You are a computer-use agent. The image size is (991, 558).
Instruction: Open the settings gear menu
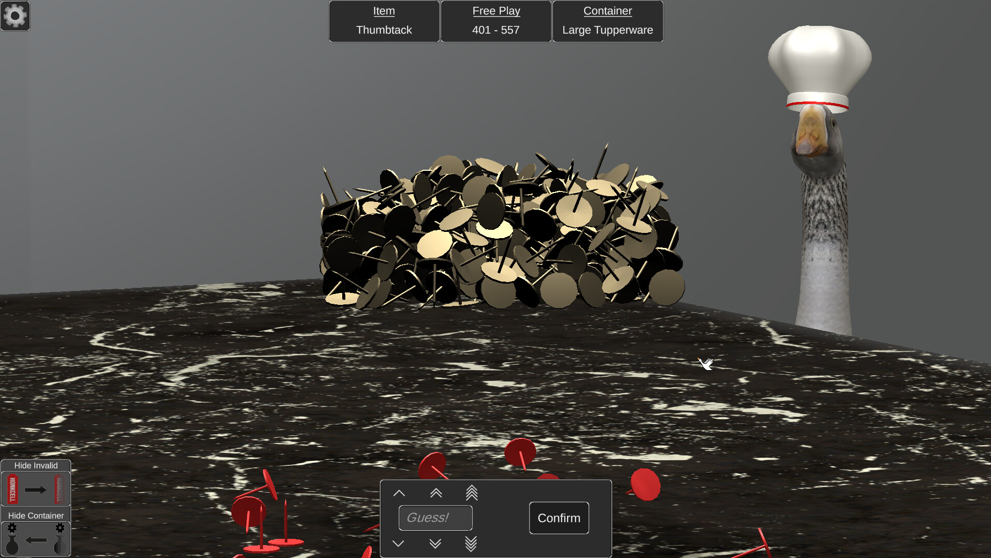15,16
